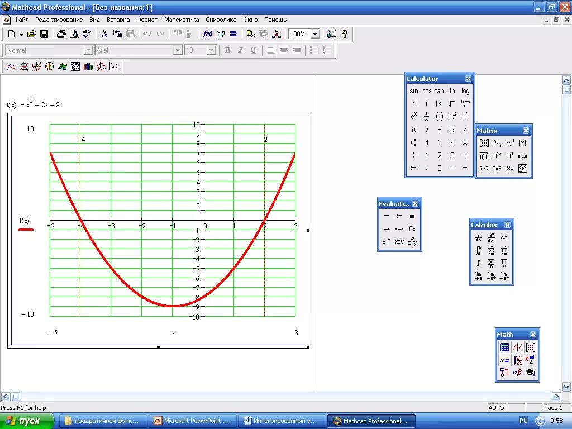Insert 3D Bar Plot from Graph toolbar
The image size is (572, 429).
tap(88, 66)
